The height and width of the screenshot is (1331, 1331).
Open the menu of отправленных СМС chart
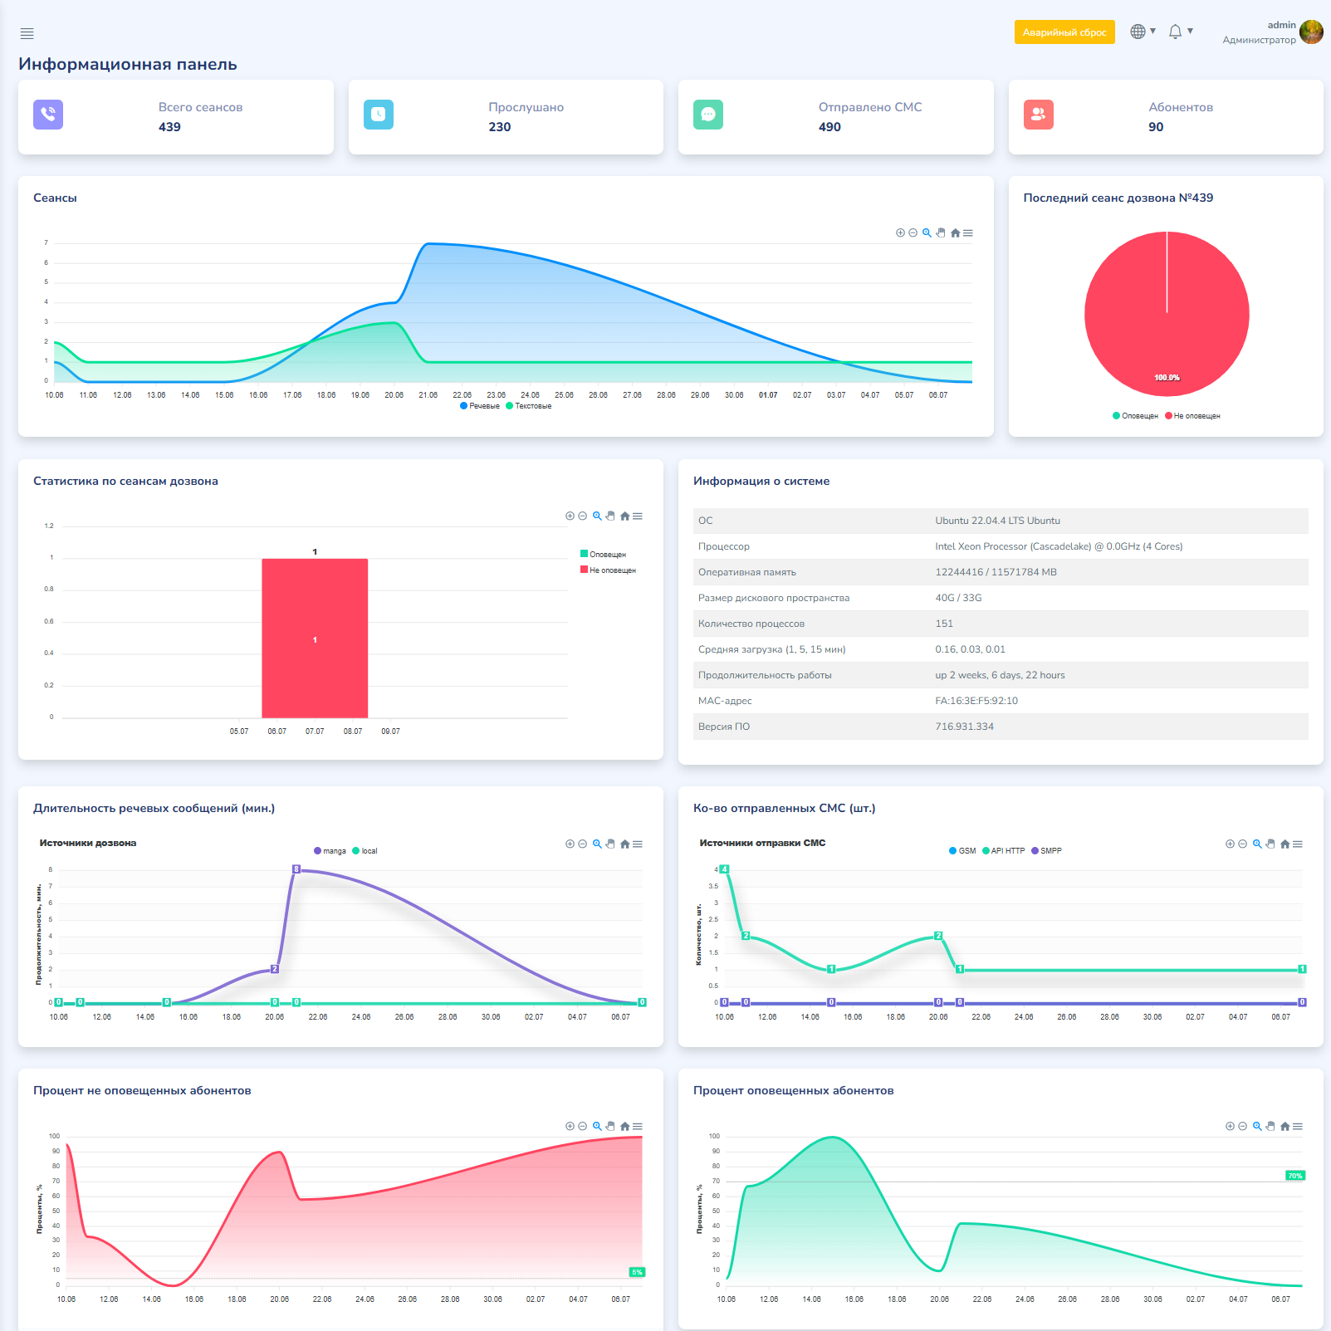pyautogui.click(x=1298, y=844)
